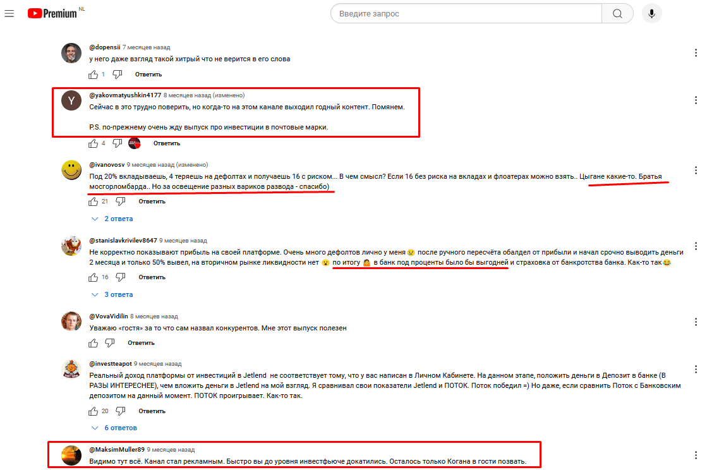707x470 pixels.
Task: Open @VovaVidilin channel username link
Action: (109, 316)
